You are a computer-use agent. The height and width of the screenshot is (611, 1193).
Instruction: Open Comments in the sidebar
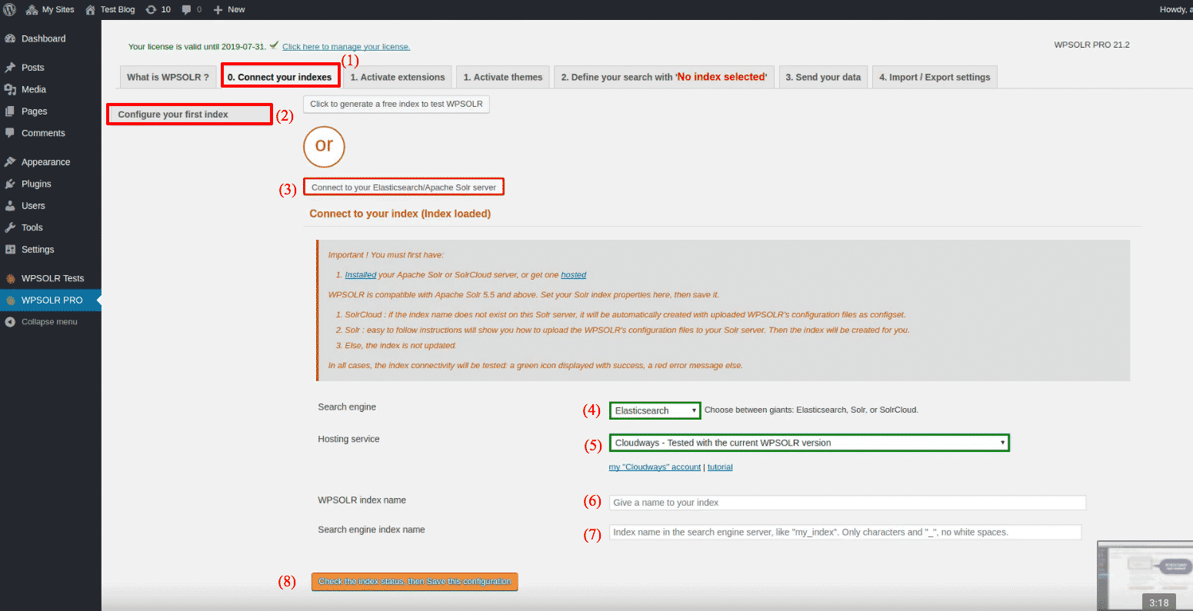coord(51,133)
